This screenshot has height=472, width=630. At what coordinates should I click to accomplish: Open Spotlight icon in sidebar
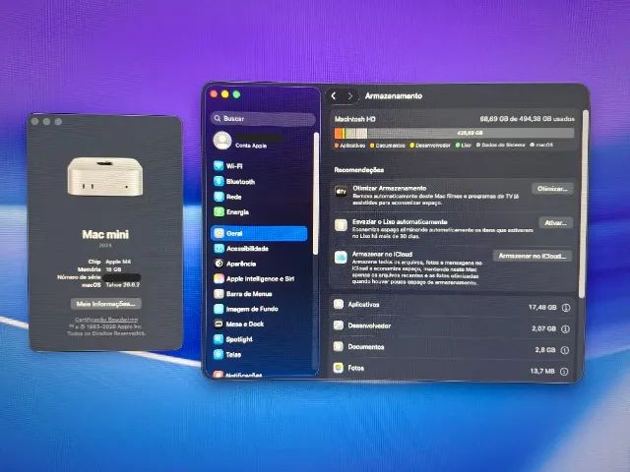pyautogui.click(x=219, y=339)
